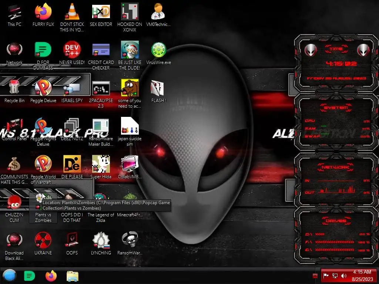Launch Firefox from the taskbar
Image resolution: width=379 pixels, height=284 pixels.
click(51, 276)
